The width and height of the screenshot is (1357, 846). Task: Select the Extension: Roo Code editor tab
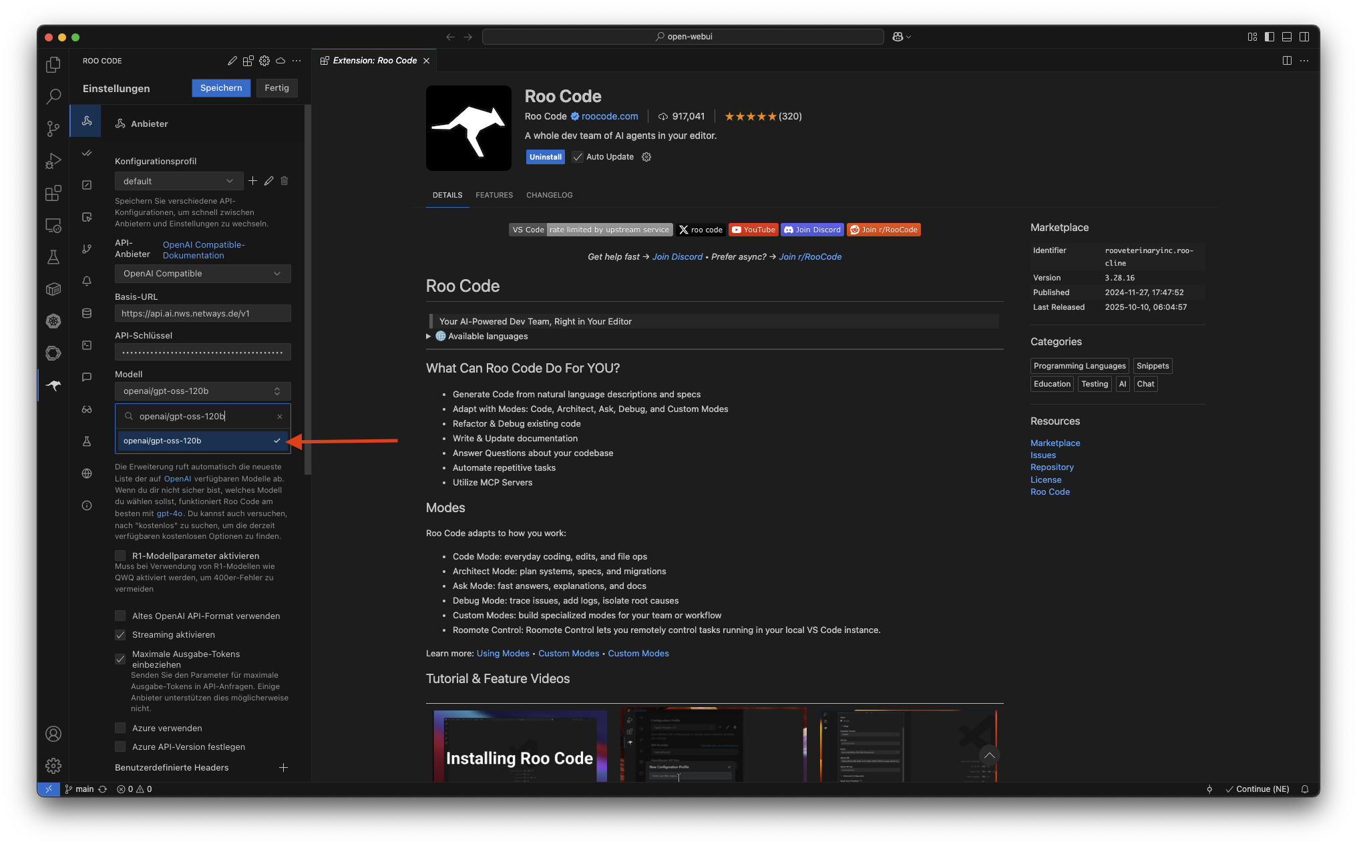click(x=375, y=61)
